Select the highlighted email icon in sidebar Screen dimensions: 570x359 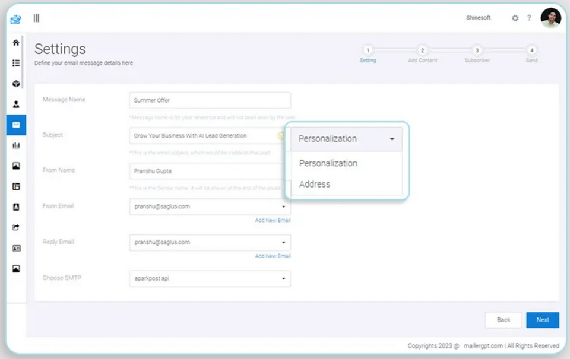coord(16,125)
